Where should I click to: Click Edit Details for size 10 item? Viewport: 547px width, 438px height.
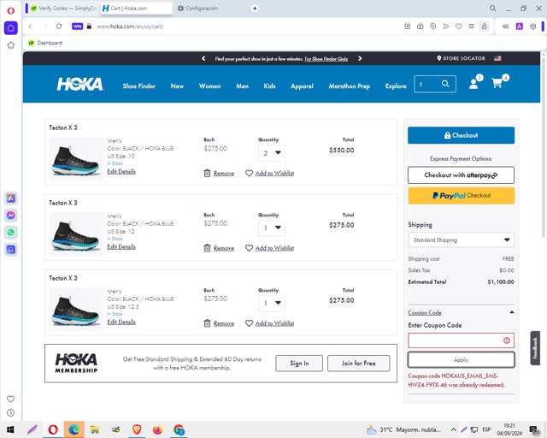pyautogui.click(x=121, y=171)
